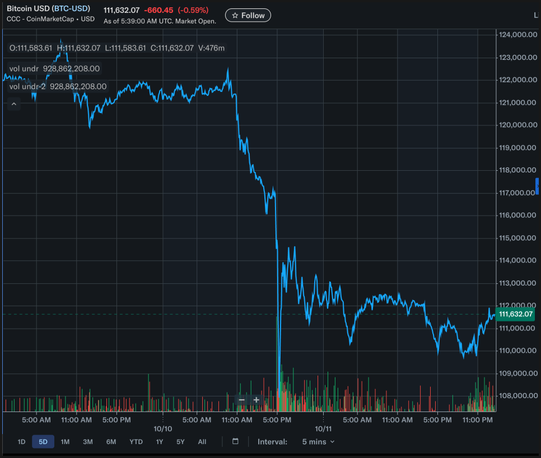This screenshot has height=458, width=541.
Task: Select the 1Y time range
Action: click(160, 442)
